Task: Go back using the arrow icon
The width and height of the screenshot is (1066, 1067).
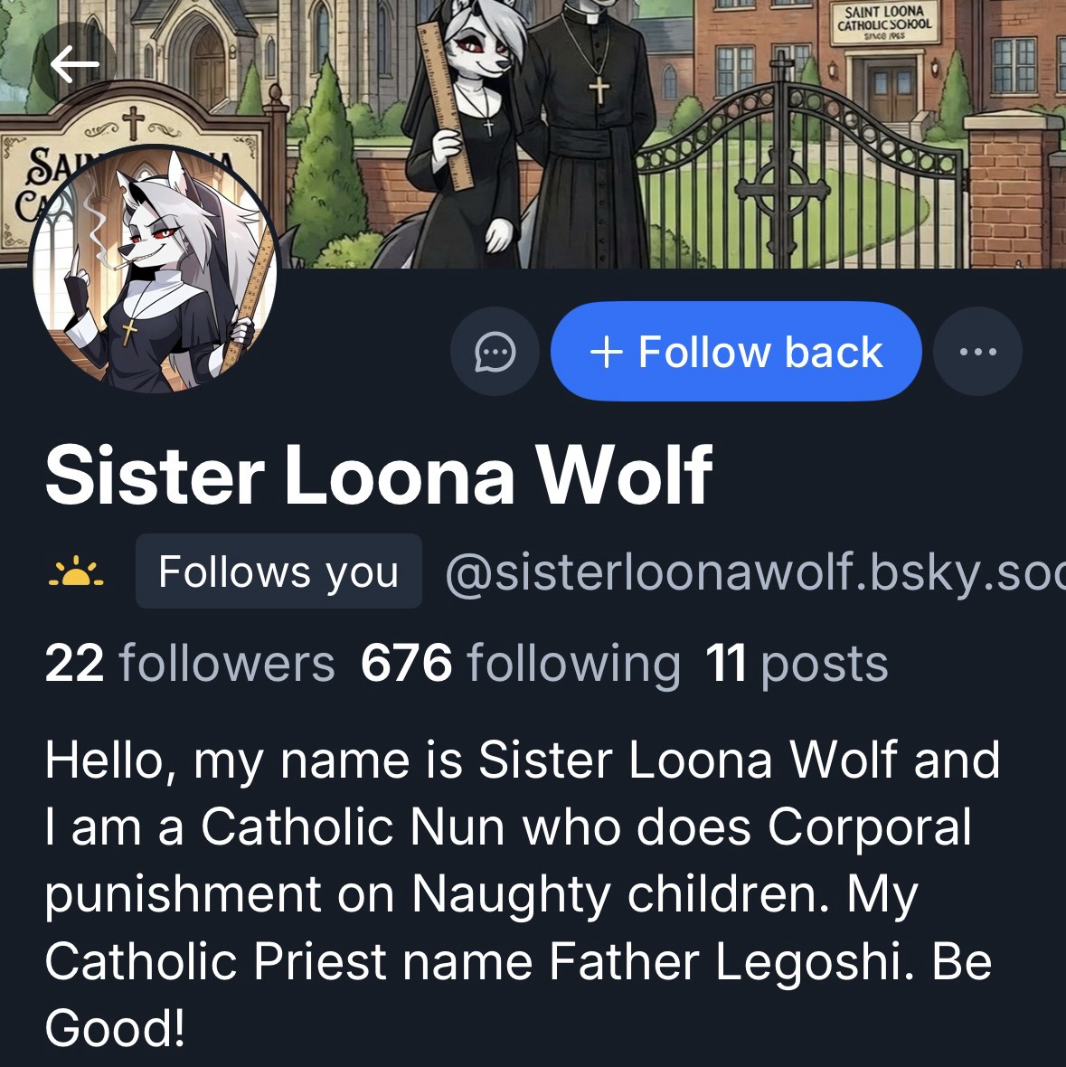Action: (74, 64)
